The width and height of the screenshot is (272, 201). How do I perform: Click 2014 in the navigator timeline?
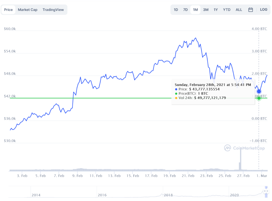(x=36, y=195)
